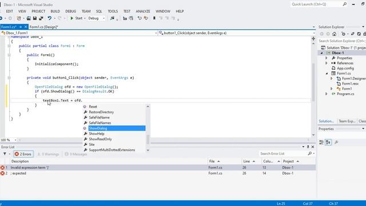Click the New Project toolbar icon
366x206 pixels.
point(19,18)
